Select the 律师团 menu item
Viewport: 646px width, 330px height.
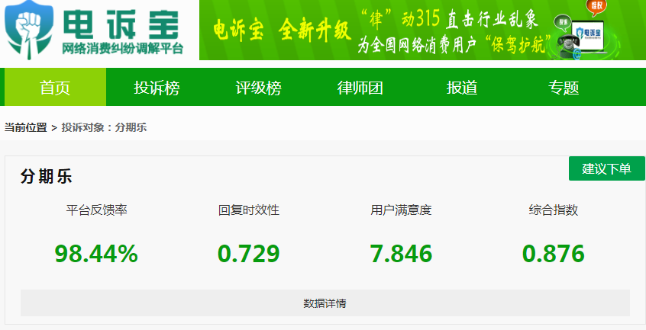[360, 87]
